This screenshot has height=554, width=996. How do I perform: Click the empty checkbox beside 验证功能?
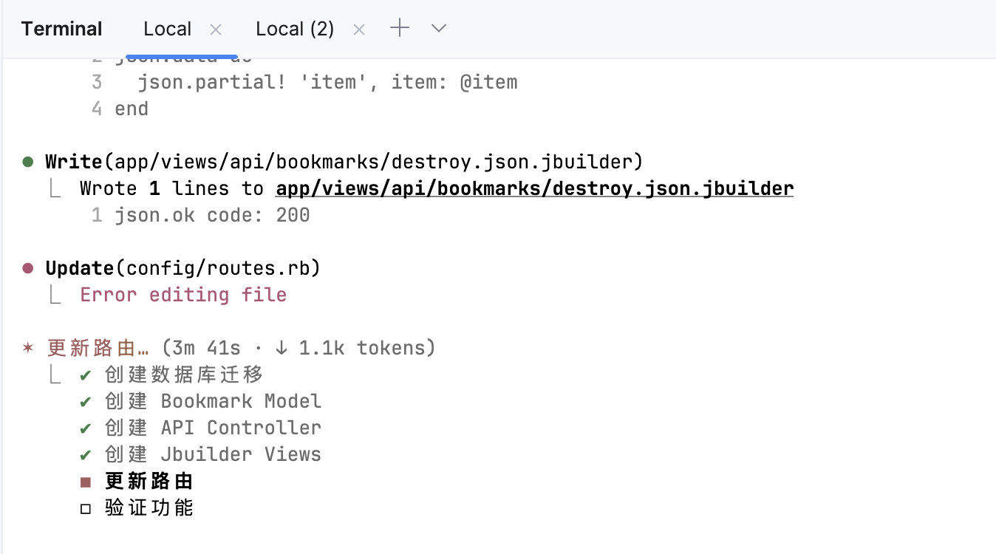(86, 509)
